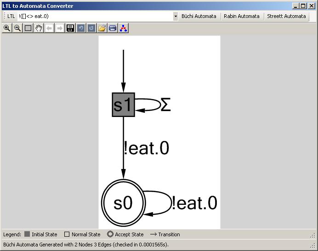Viewport: 318px width, 251px height.
Task: Click the Streett Automata button
Action: (x=286, y=16)
